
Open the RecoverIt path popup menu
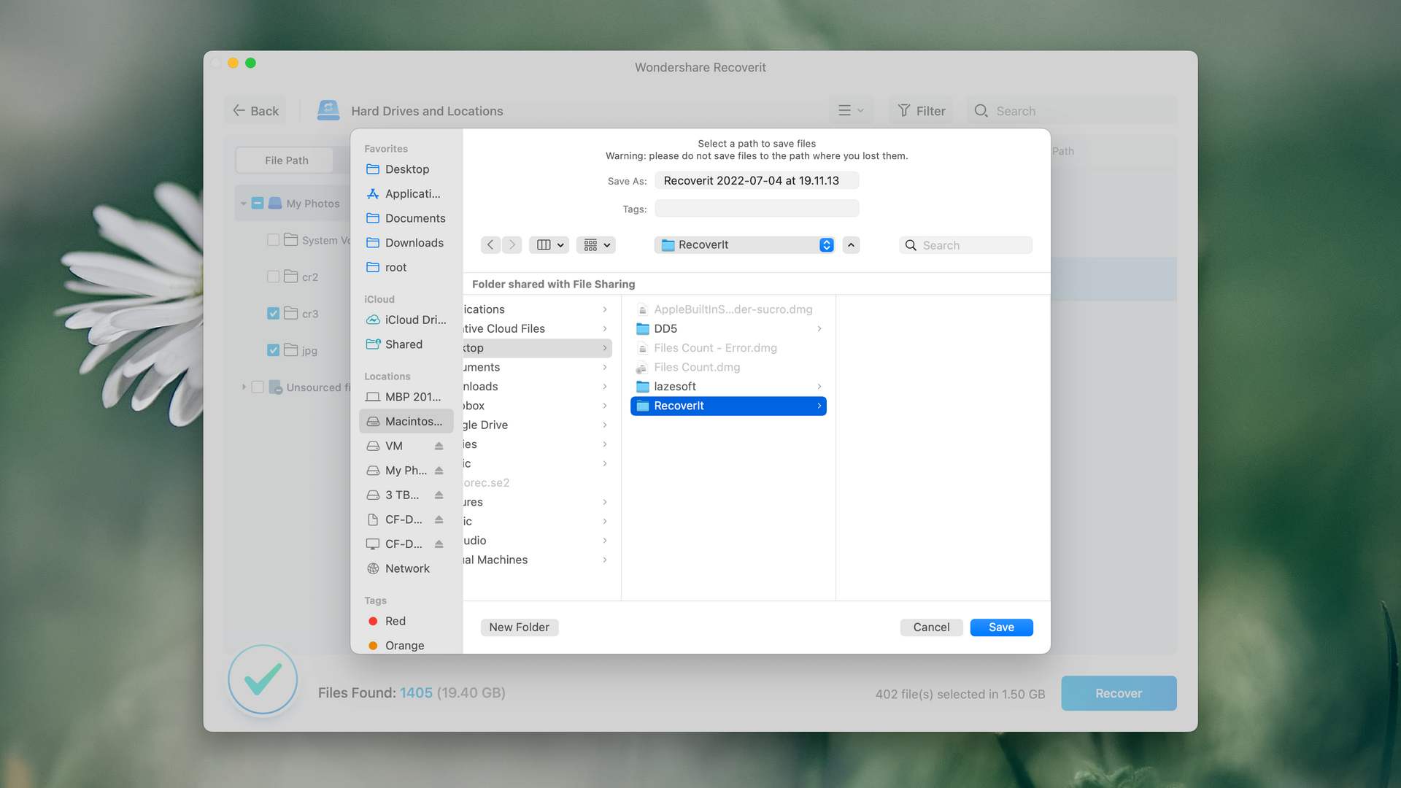(x=745, y=244)
